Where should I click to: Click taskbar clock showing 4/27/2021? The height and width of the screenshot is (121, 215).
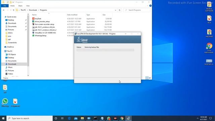(204, 118)
